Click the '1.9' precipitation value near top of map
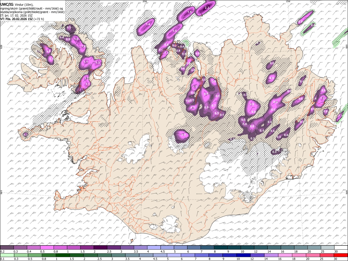The width and height of the screenshot is (348, 261). click(190, 12)
